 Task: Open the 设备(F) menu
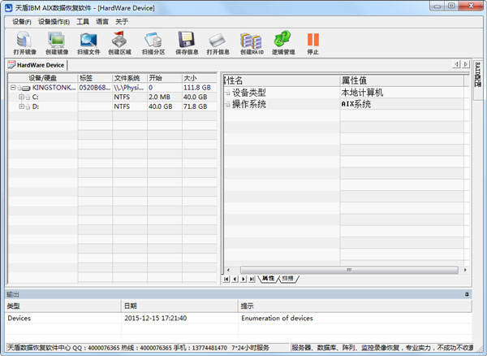coord(21,21)
